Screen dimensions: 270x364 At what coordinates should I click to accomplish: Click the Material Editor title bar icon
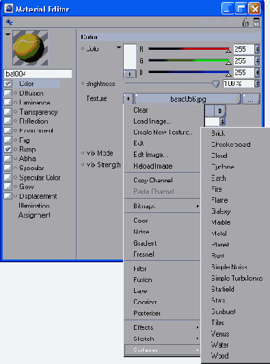tap(9, 8)
